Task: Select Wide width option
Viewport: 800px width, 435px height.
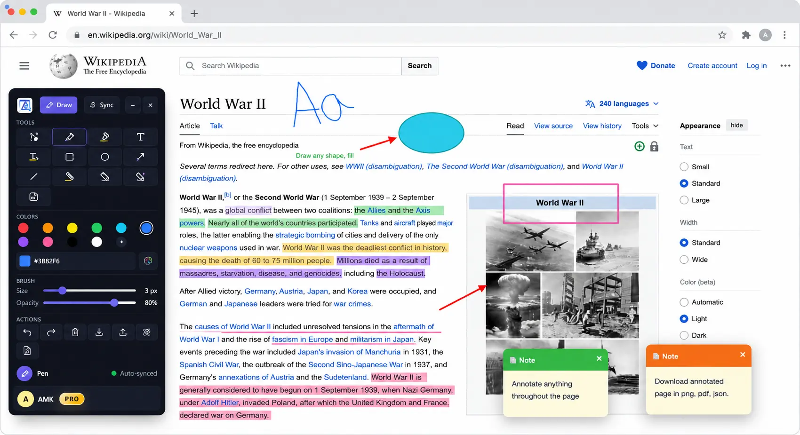Action: click(684, 260)
